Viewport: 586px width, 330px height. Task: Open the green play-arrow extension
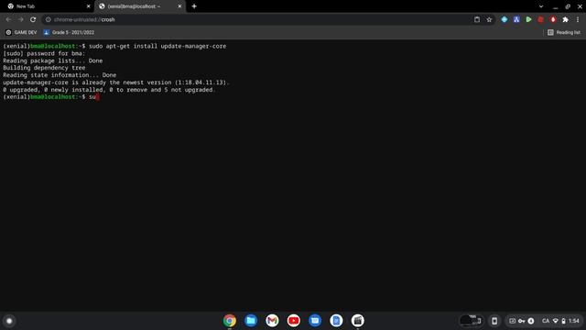coord(528,19)
